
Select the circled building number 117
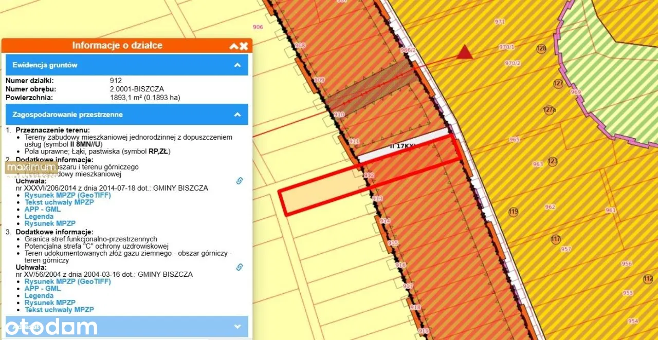point(556,239)
